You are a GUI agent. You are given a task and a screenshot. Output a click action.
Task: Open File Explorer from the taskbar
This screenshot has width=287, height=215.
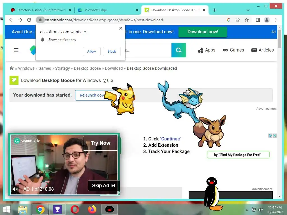click(22, 209)
